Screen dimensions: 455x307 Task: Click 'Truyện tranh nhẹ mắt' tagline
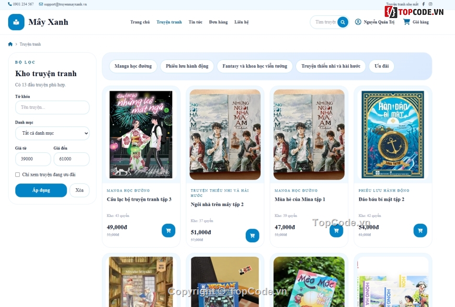coord(402,4)
